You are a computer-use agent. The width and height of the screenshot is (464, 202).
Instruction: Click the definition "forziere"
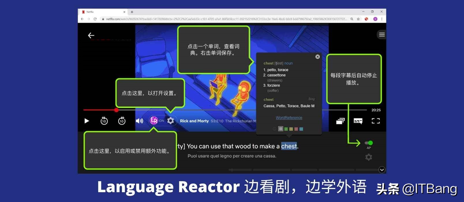(x=274, y=85)
